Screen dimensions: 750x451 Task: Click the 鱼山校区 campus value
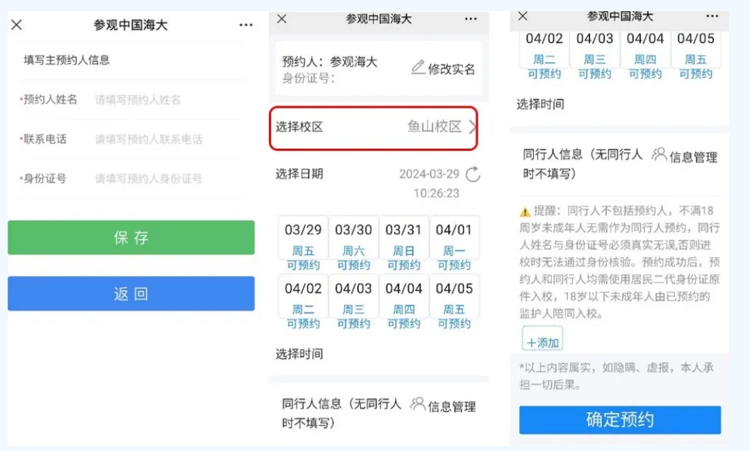pos(434,127)
